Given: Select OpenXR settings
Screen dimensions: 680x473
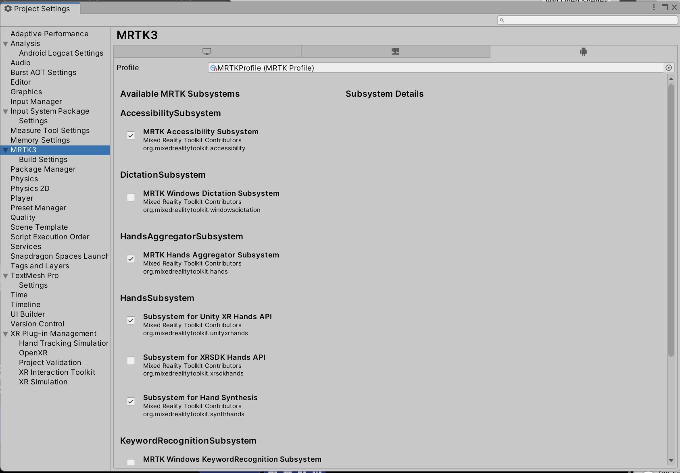Looking at the screenshot, I should pyautogui.click(x=55, y=353).
